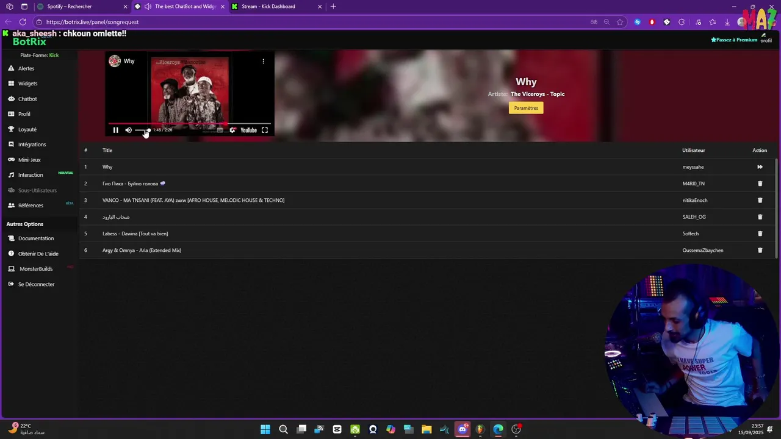Click the user name nitikaEnoch

[x=695, y=200]
